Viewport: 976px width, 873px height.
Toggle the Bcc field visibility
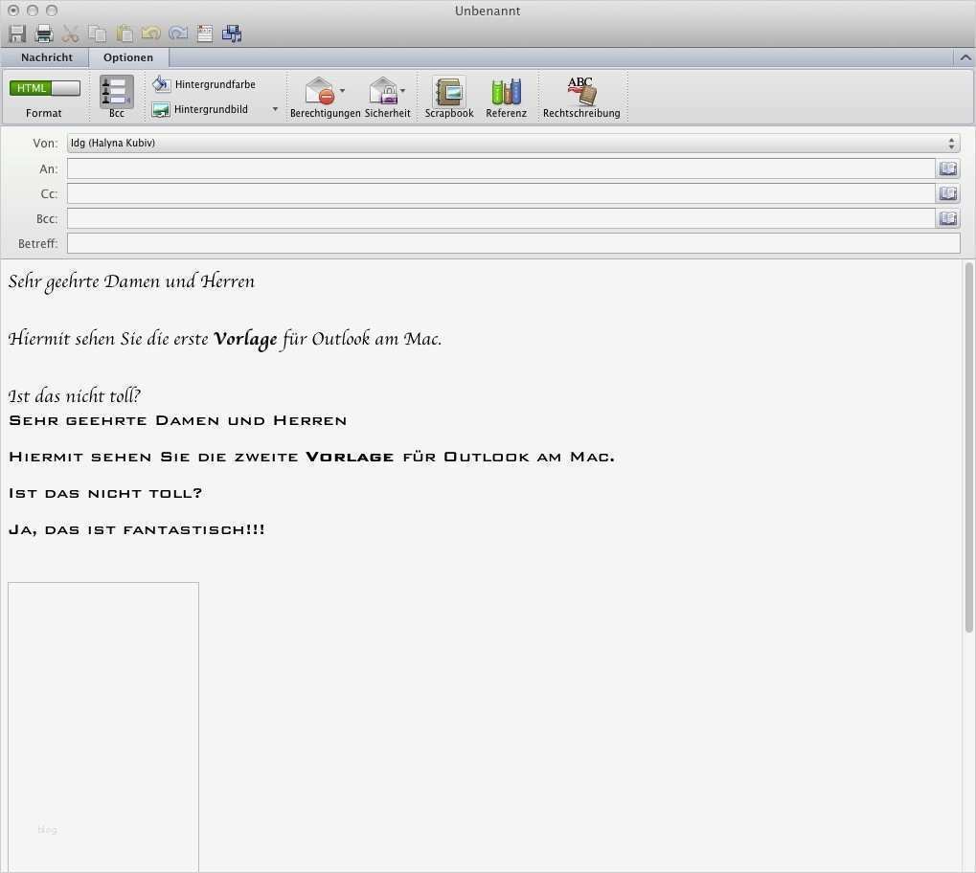click(116, 94)
